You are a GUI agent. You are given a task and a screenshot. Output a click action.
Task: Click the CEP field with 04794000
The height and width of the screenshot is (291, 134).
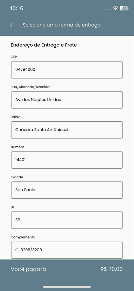click(x=67, y=70)
